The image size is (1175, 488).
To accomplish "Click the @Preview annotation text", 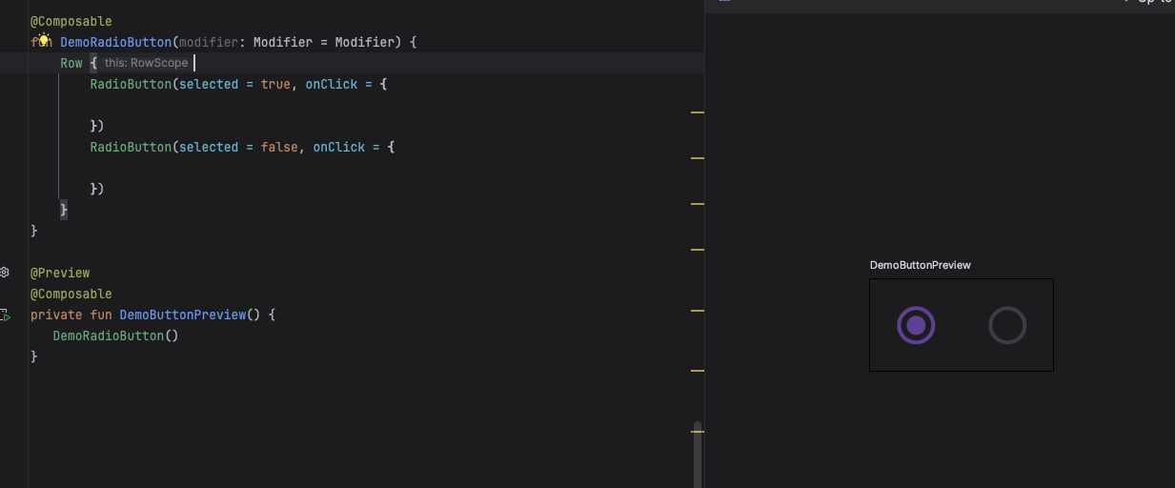I will pos(60,273).
